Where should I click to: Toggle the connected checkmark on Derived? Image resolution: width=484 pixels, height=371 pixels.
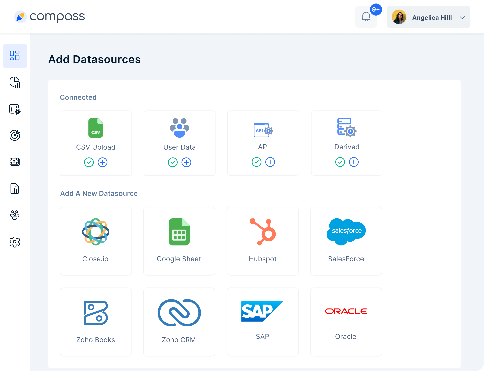click(x=340, y=162)
